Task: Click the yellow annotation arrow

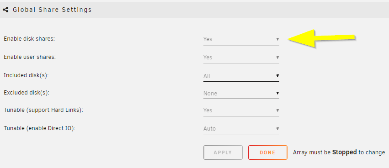Action: [321, 38]
